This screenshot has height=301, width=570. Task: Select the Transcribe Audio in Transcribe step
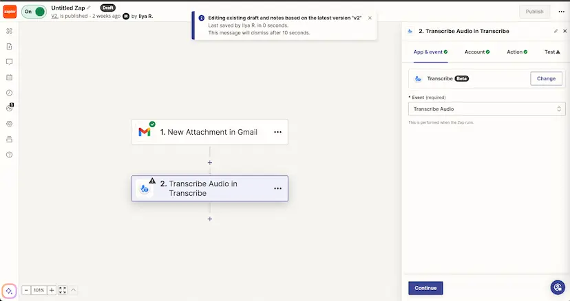pyautogui.click(x=210, y=188)
